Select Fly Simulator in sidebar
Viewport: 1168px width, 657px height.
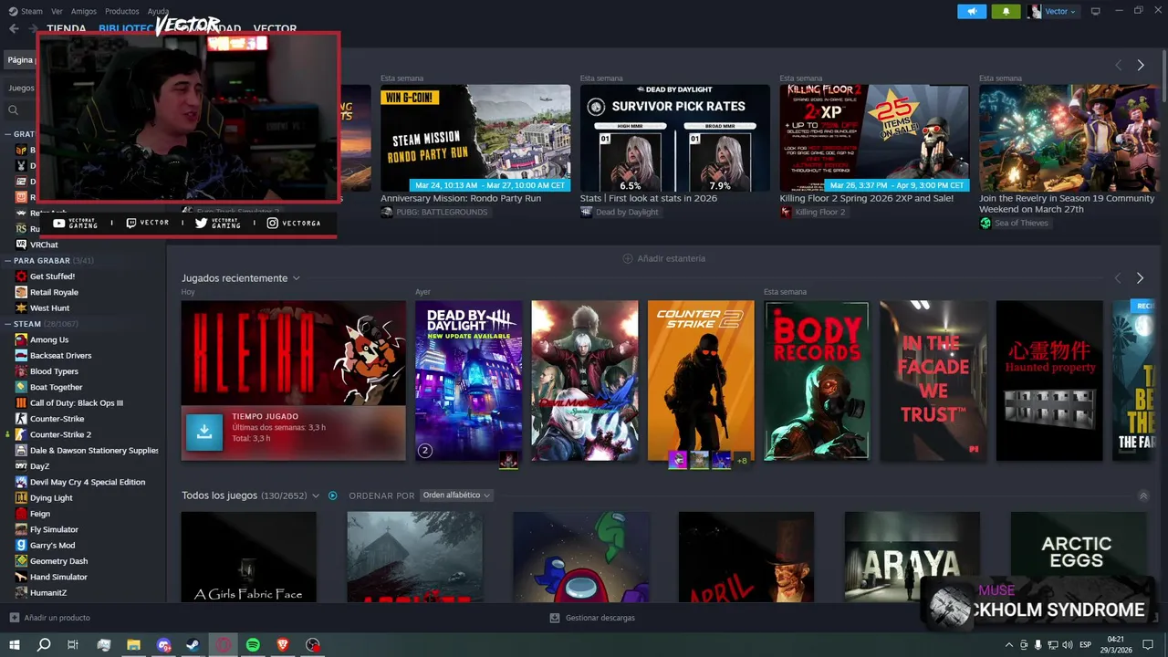coord(54,529)
